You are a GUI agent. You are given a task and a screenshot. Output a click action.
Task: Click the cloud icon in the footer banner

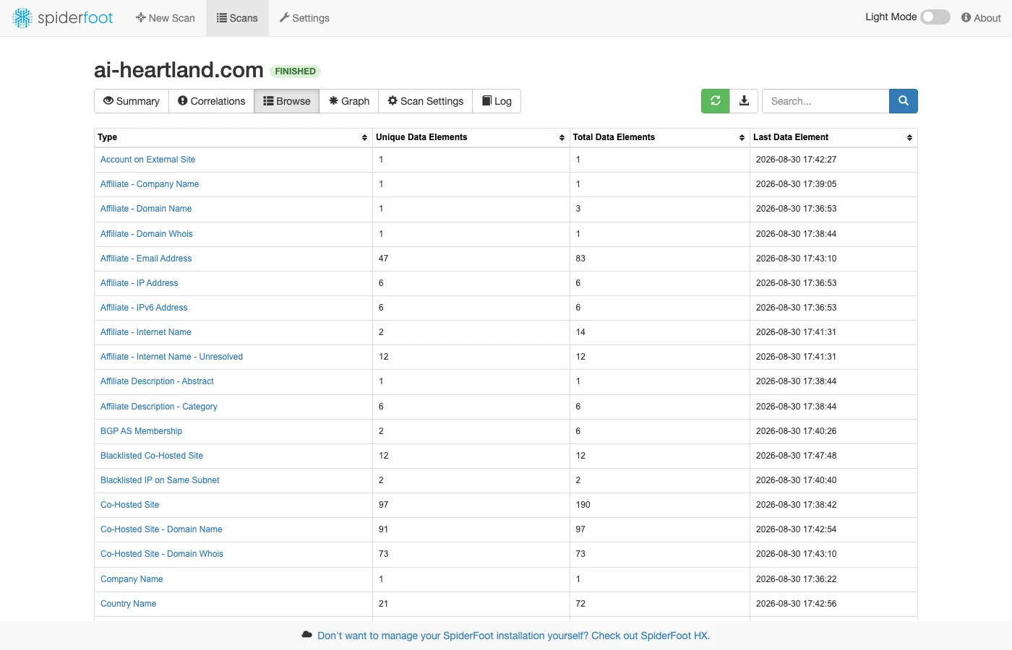point(307,636)
